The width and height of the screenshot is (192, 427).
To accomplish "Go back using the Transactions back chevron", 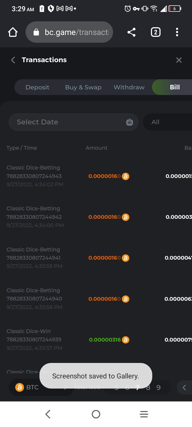I will pyautogui.click(x=13, y=60).
